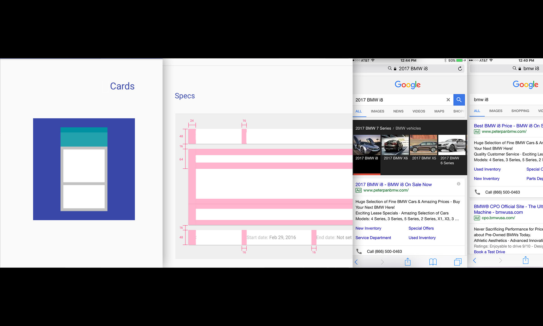
Task: Click the Google logo in second phone
Action: (525, 84)
